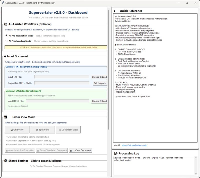Click Export Translated Document button
The height and width of the screenshot is (178, 200).
pyautogui.click(x=52, y=151)
